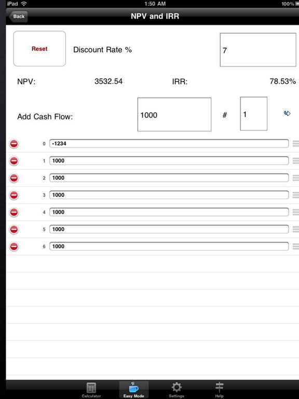Image resolution: width=299 pixels, height=399 pixels.
Task: Tap reorder handle for row 1
Action: [296, 161]
